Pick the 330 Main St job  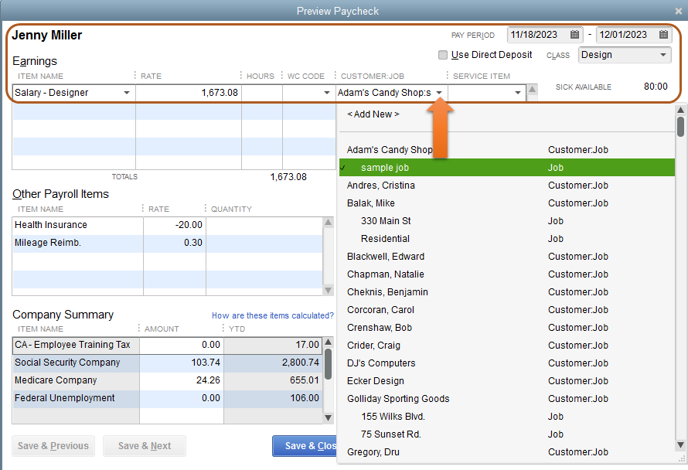click(x=386, y=221)
